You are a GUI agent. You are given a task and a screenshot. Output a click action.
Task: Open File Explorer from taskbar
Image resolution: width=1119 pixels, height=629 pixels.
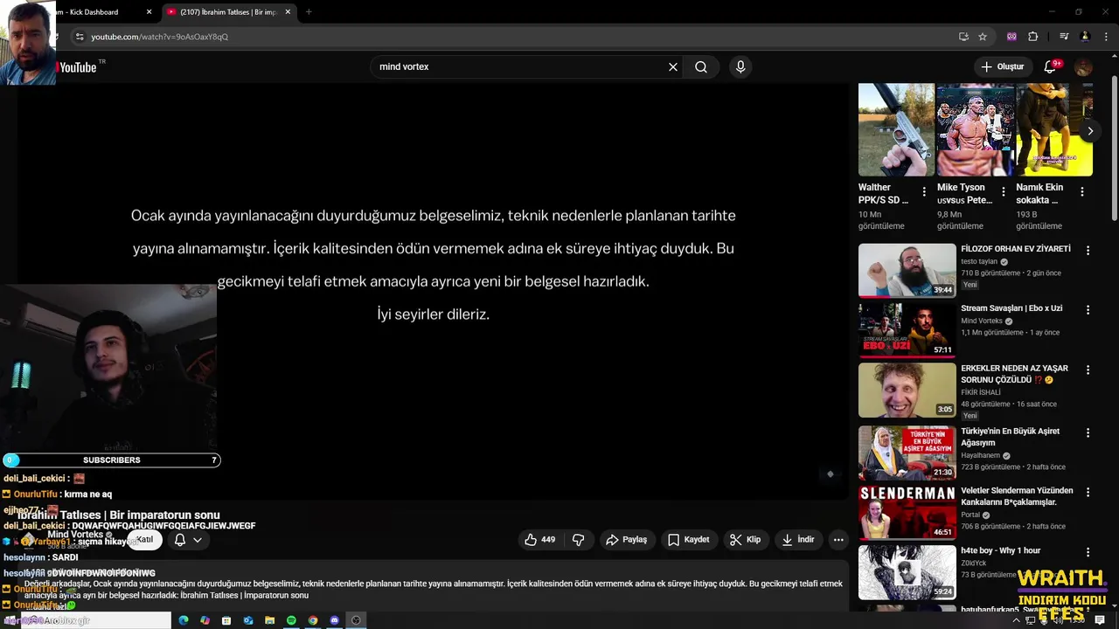270,620
